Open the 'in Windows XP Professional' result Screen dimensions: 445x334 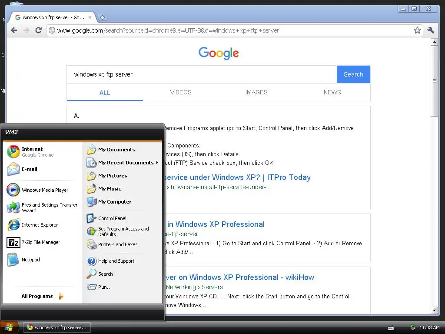(216, 224)
